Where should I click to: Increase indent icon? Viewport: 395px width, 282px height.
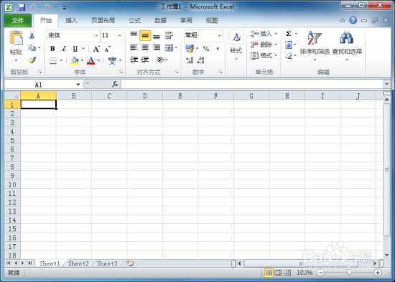(x=145, y=60)
